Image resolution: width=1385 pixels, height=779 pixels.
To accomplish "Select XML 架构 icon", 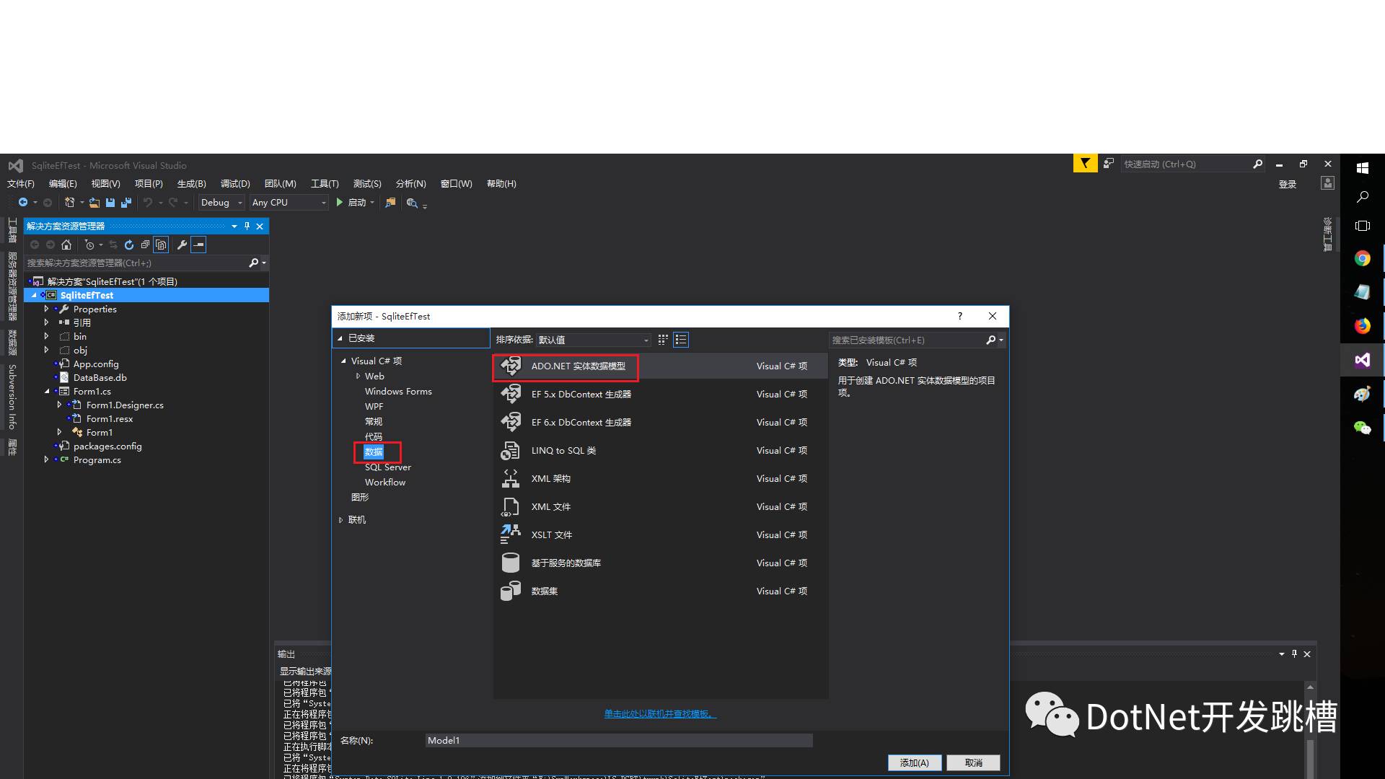I will [510, 478].
